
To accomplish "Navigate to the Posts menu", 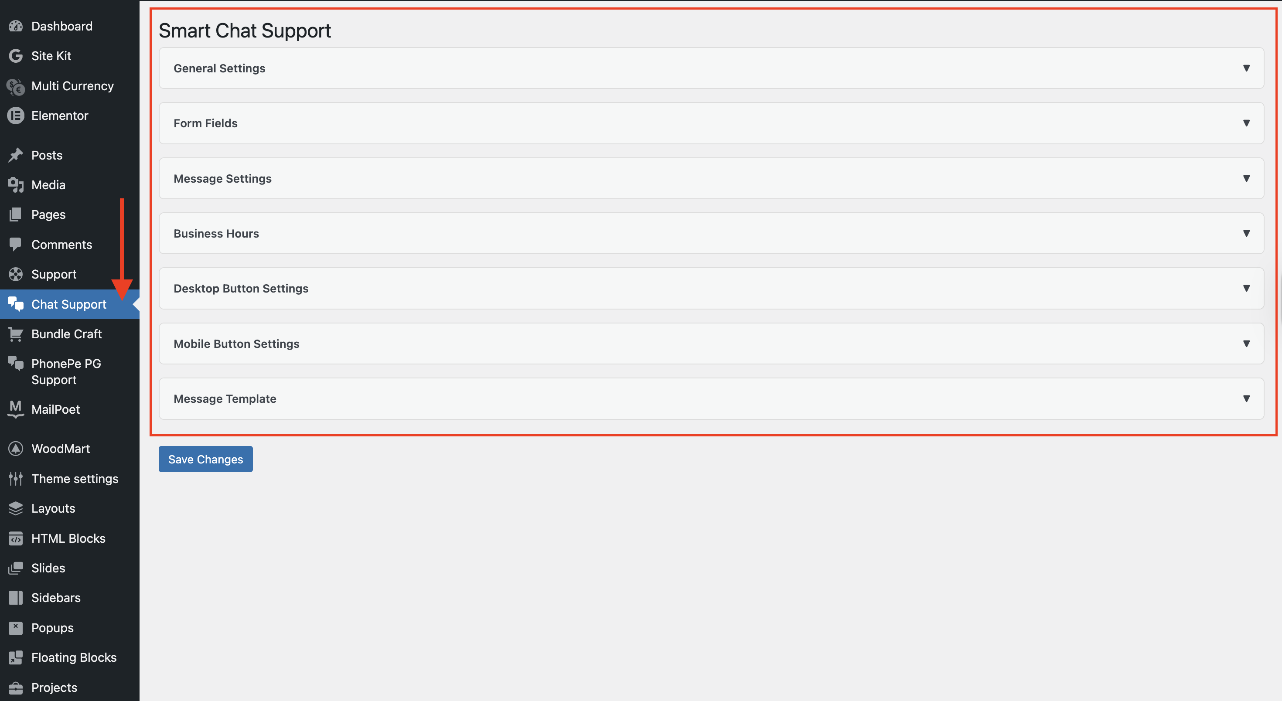I will point(46,155).
